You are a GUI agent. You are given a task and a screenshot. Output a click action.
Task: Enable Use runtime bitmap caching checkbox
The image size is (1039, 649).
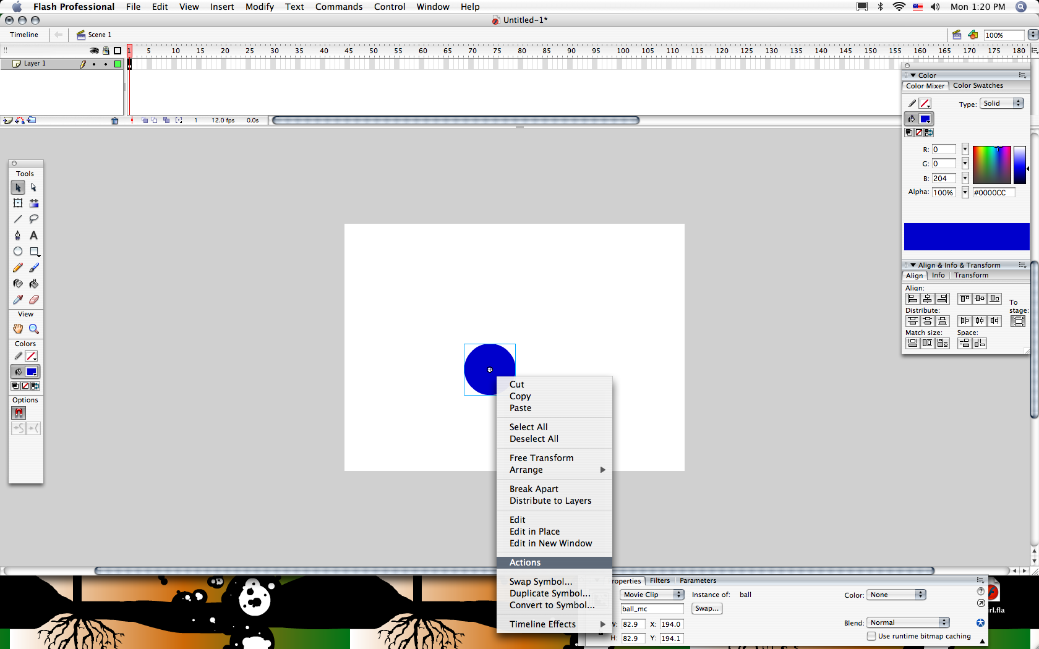click(871, 636)
